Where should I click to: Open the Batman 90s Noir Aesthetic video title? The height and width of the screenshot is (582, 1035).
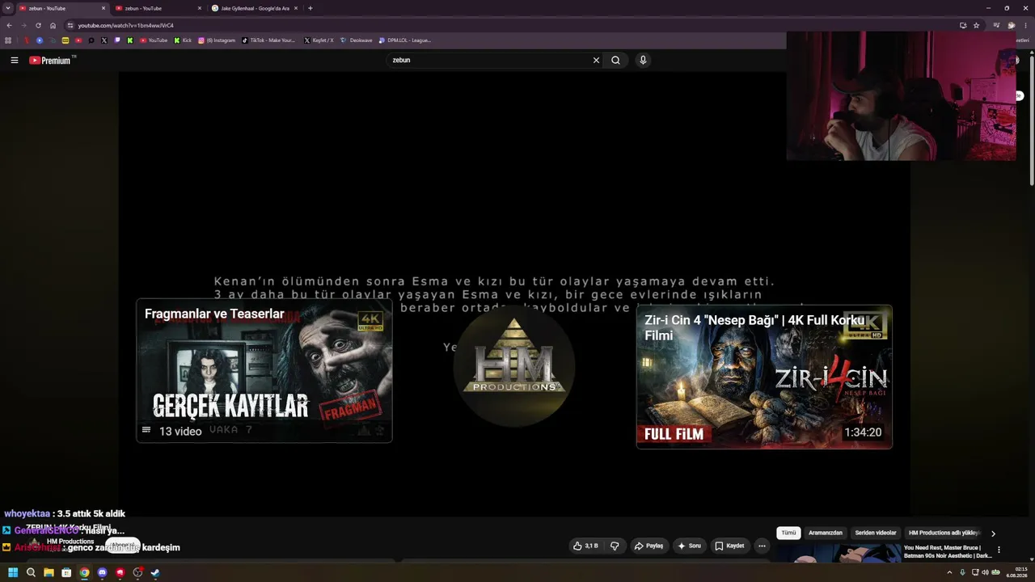[x=948, y=551]
